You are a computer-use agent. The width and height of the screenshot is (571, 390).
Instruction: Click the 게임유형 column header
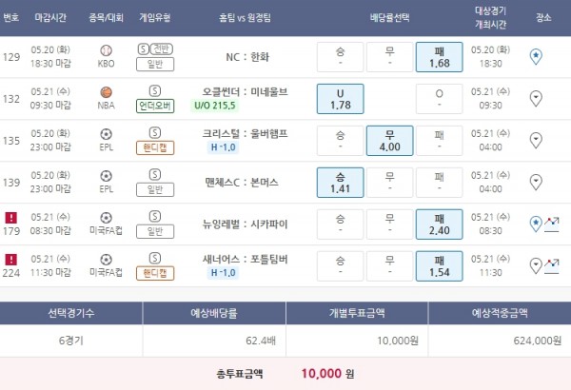[155, 16]
